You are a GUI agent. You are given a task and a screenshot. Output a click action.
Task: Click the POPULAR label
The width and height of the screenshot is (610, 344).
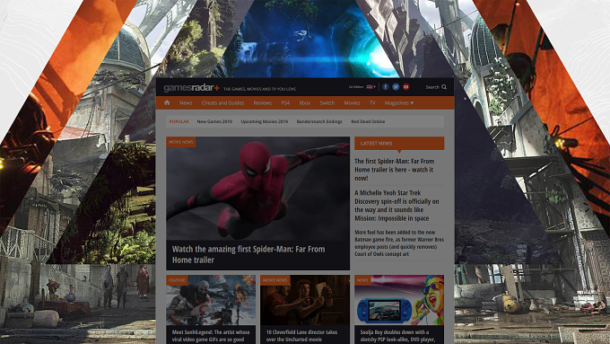tap(179, 121)
